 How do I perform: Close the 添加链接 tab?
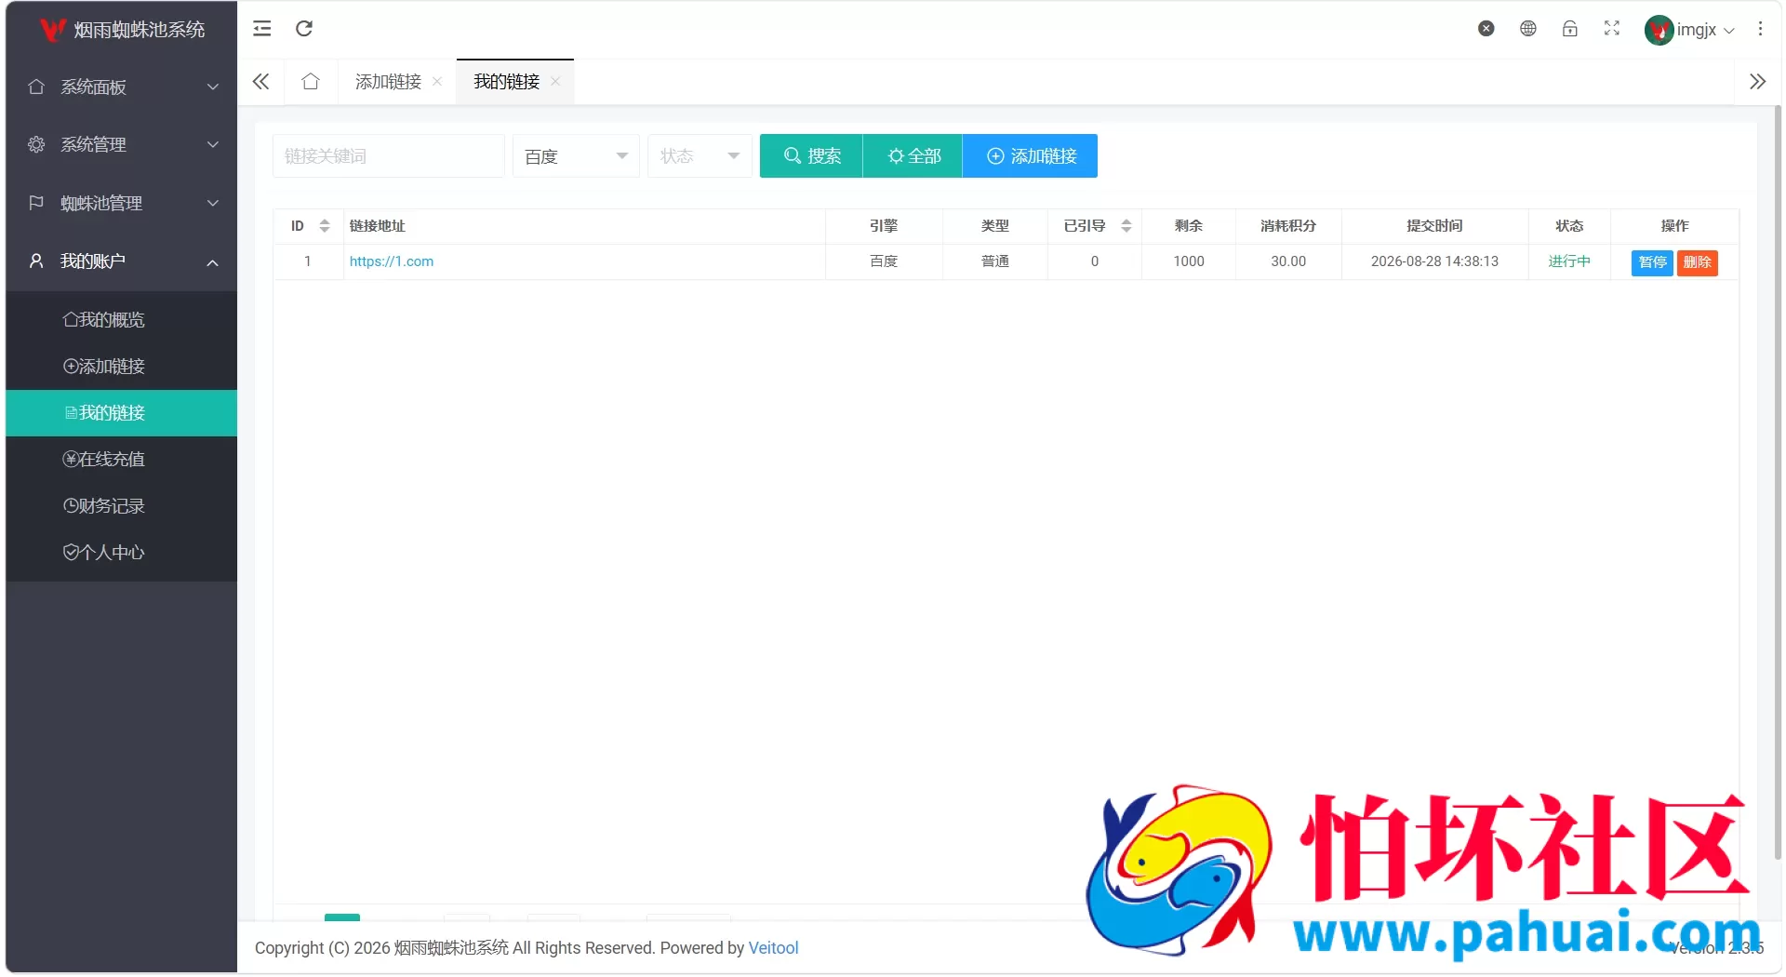coord(437,82)
